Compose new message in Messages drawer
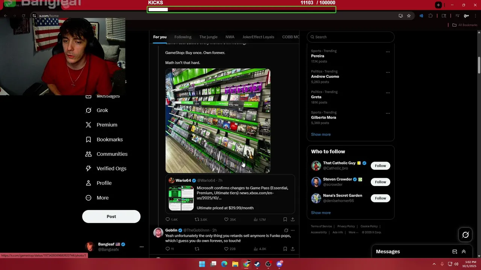Viewport: 481px width, 270px height. click(455, 252)
